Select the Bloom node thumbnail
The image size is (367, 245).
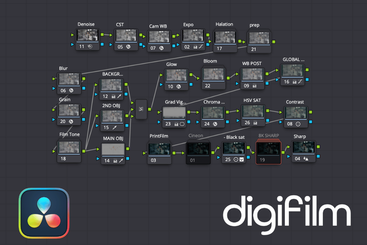pos(214,75)
